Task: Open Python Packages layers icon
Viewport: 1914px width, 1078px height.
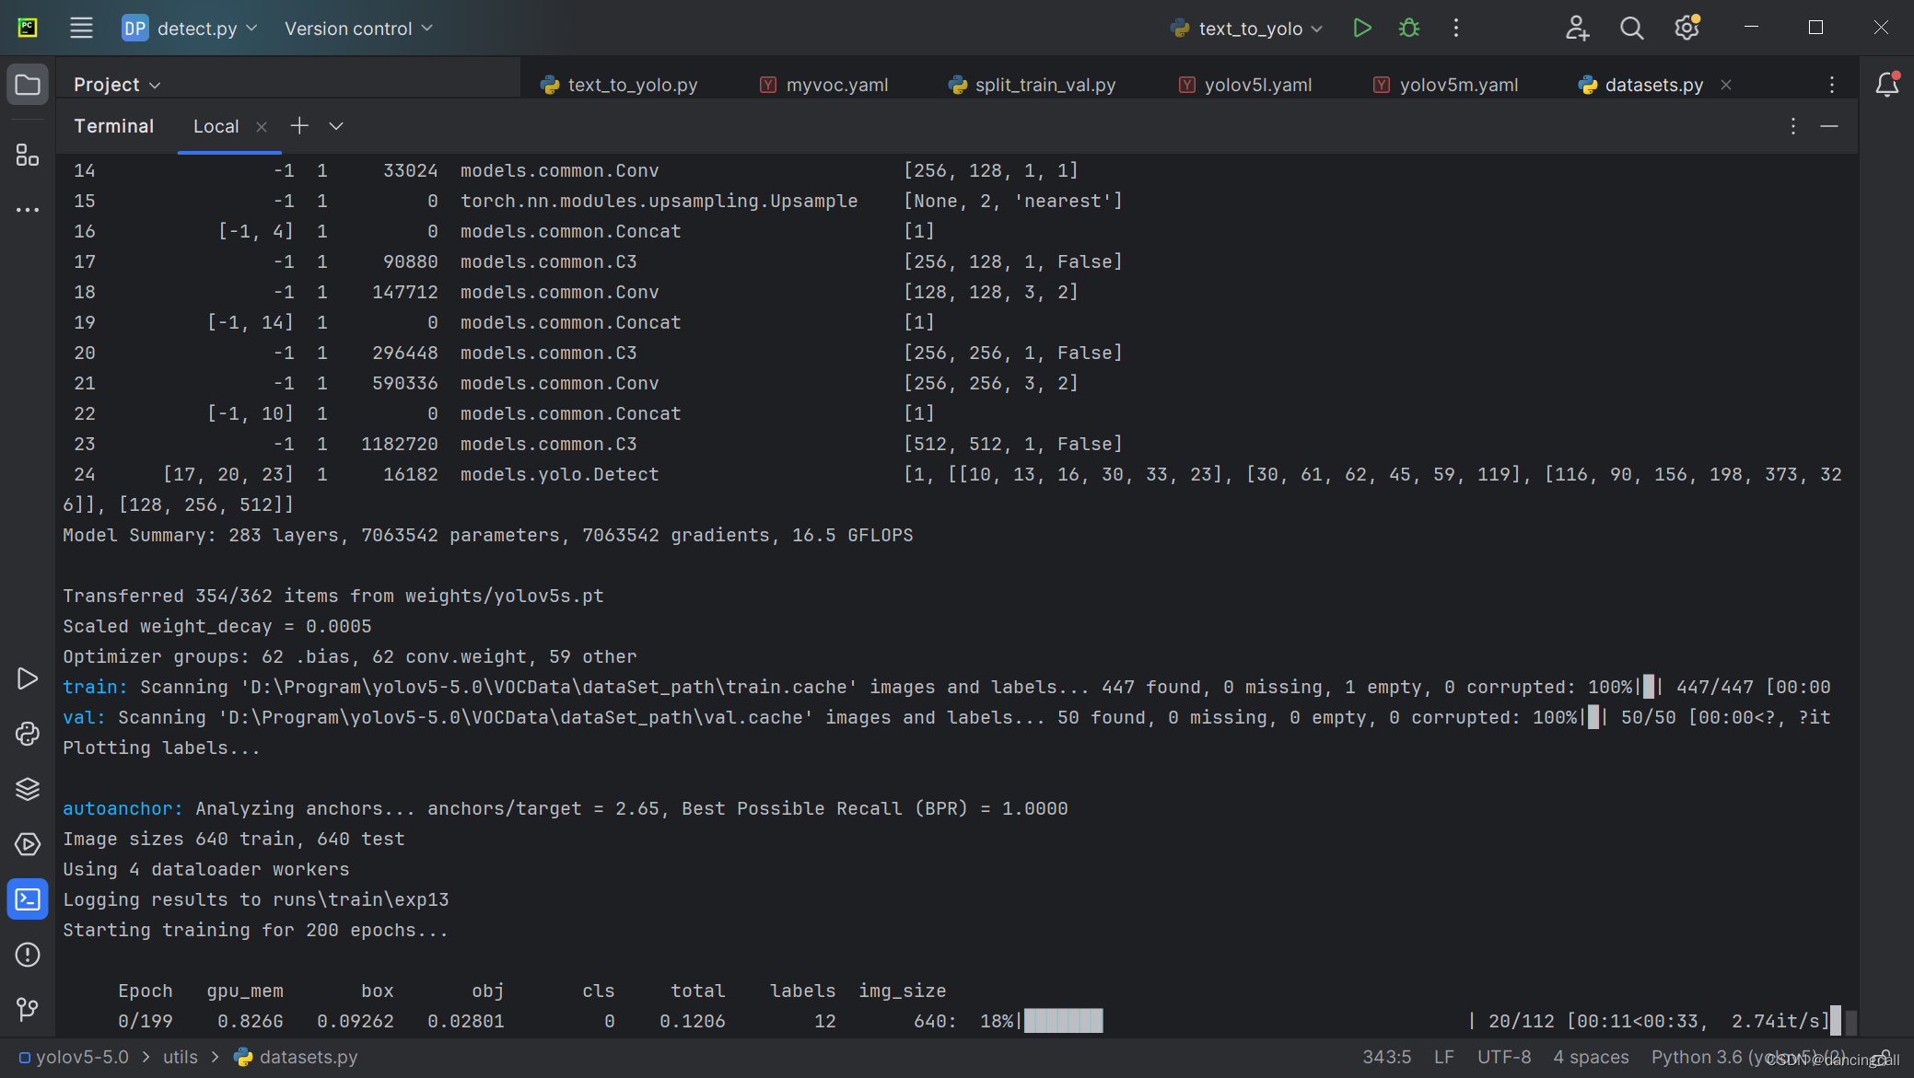Action: [x=28, y=789]
